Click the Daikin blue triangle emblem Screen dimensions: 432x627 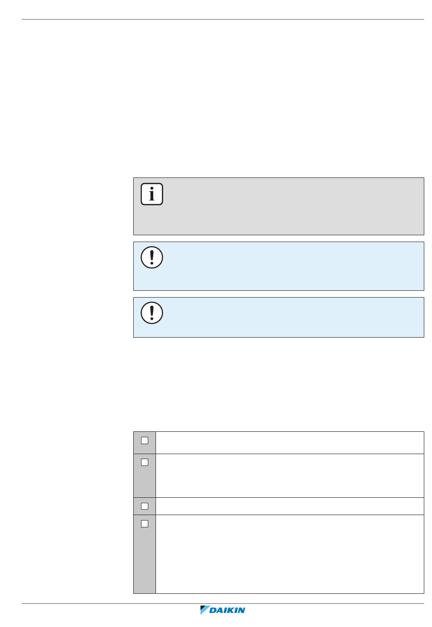point(205,610)
